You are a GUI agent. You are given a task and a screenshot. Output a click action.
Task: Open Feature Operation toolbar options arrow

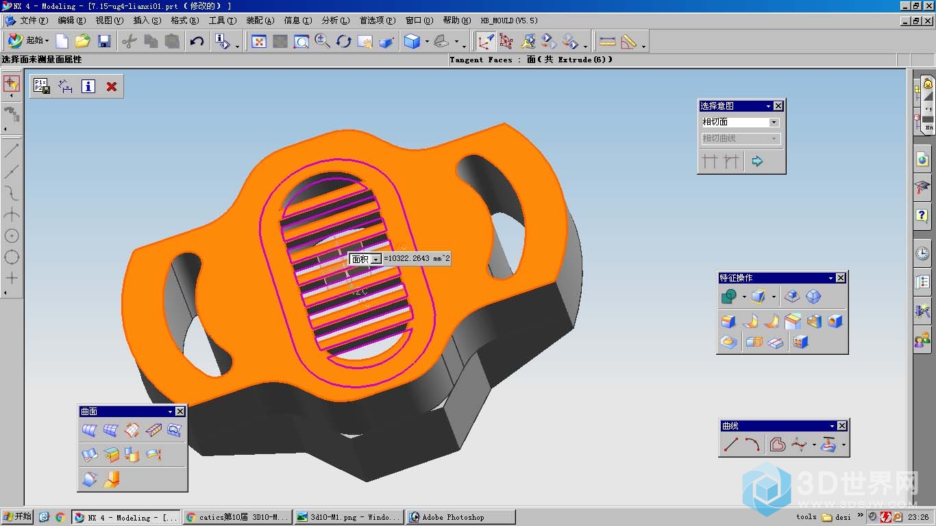tap(830, 278)
